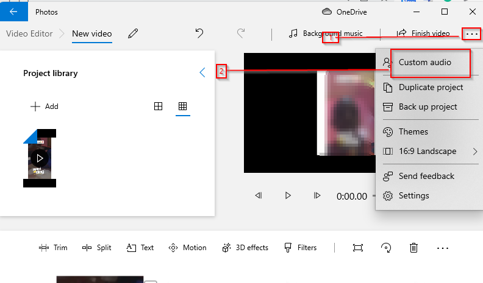Apply Filters to the clip
This screenshot has height=283, width=483.
[300, 248]
